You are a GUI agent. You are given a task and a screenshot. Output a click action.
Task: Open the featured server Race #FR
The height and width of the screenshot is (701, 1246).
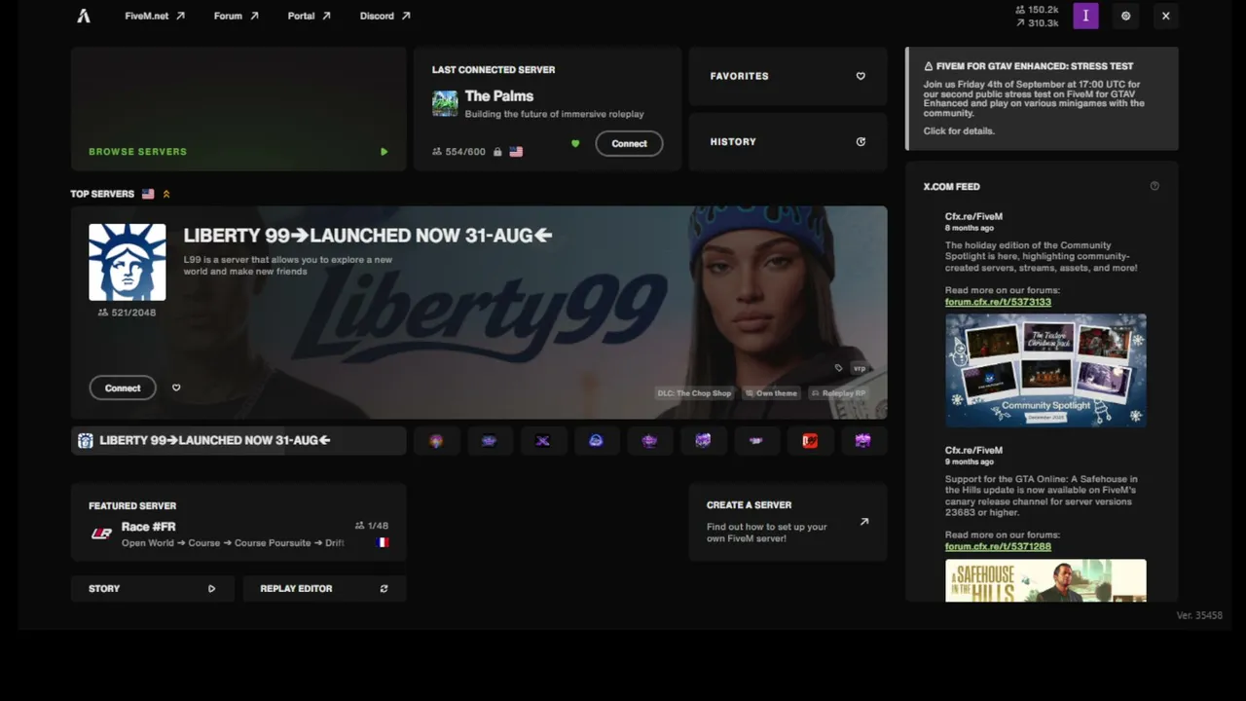(238, 523)
